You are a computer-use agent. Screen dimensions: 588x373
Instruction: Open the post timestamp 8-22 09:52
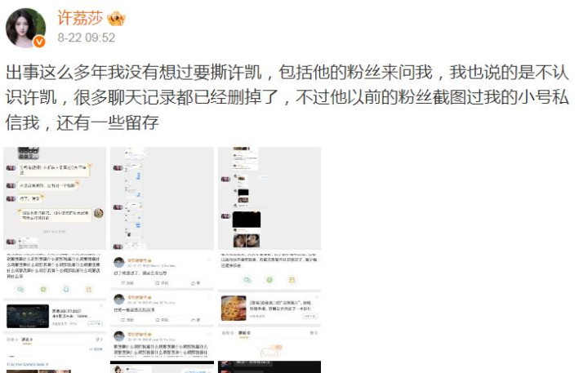click(87, 38)
